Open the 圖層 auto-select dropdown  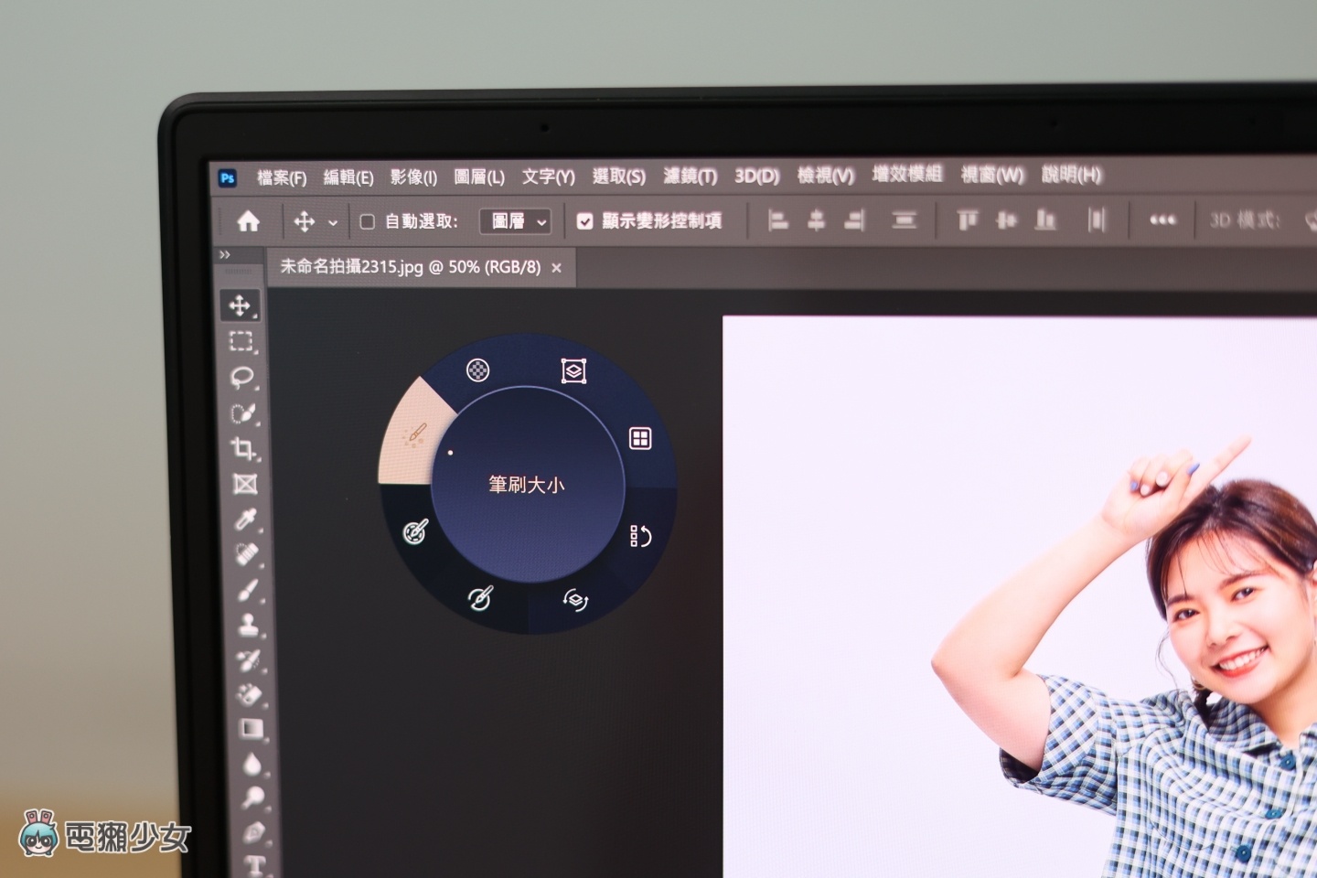pyautogui.click(x=515, y=220)
